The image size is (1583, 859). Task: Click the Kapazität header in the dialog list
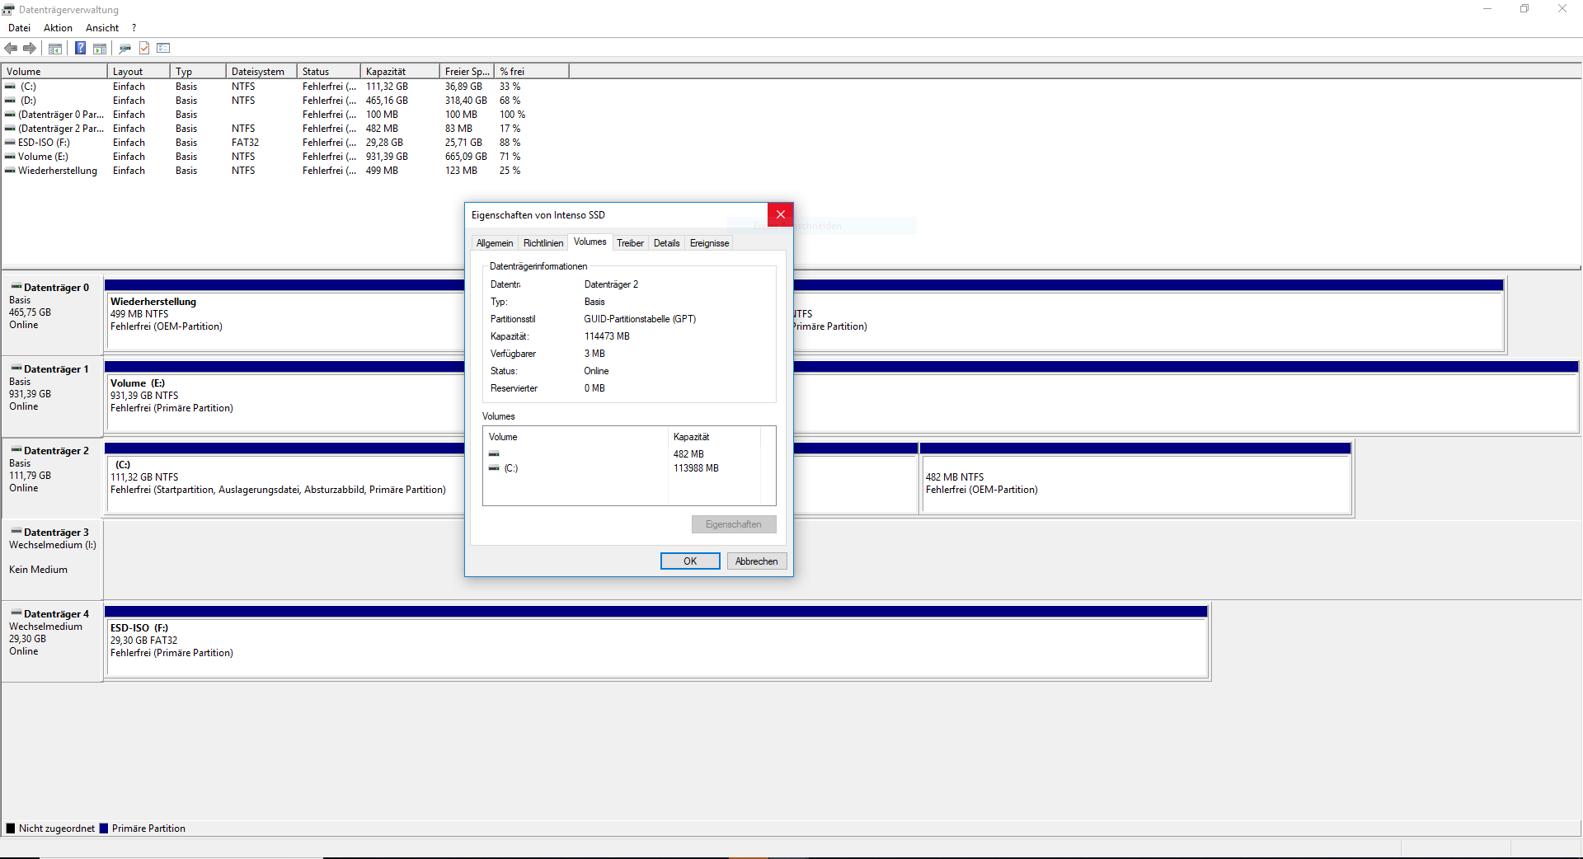(715, 437)
